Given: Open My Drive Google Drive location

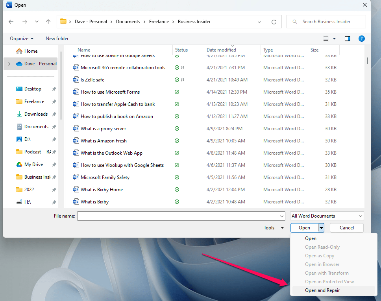Looking at the screenshot, I should point(33,164).
